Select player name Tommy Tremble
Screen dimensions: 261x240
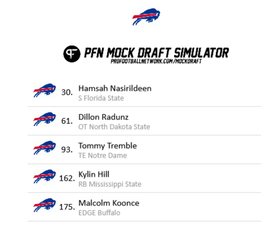tap(108, 146)
